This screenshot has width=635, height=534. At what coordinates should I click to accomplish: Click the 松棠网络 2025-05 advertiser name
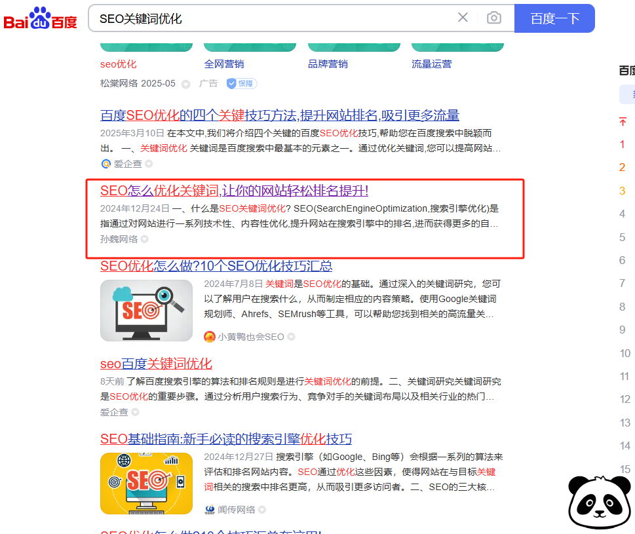(x=138, y=83)
